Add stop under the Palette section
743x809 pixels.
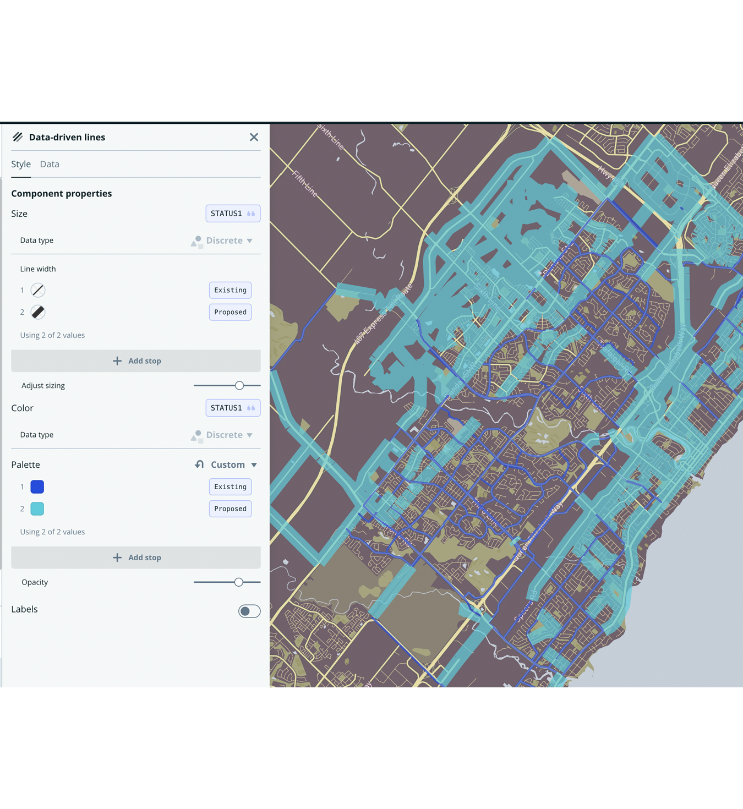click(136, 557)
